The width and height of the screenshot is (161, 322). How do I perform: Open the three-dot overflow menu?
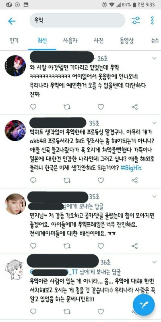[x=153, y=21]
